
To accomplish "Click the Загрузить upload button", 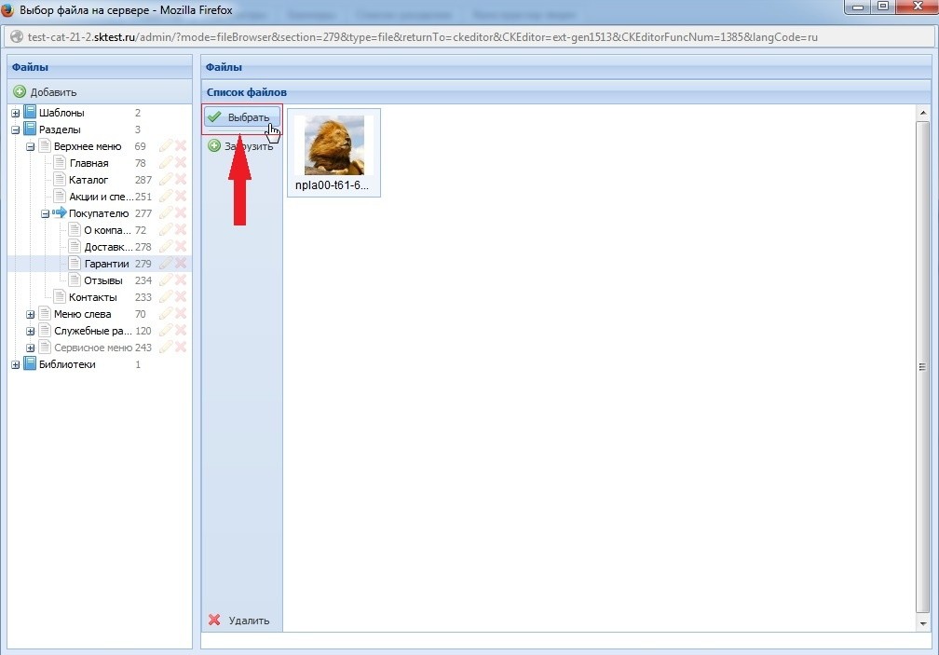I will pyautogui.click(x=240, y=146).
